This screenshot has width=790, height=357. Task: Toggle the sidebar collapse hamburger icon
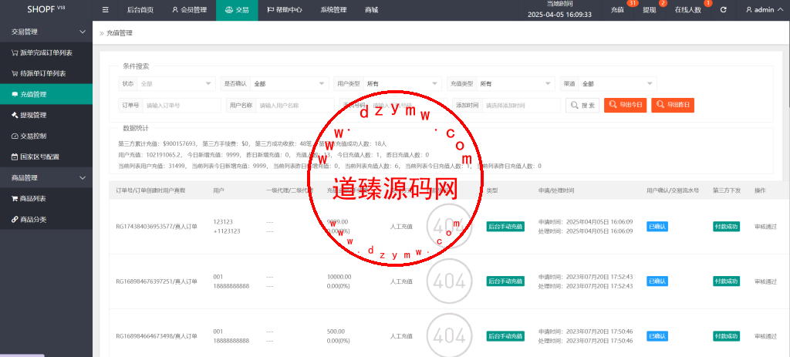tap(105, 9)
